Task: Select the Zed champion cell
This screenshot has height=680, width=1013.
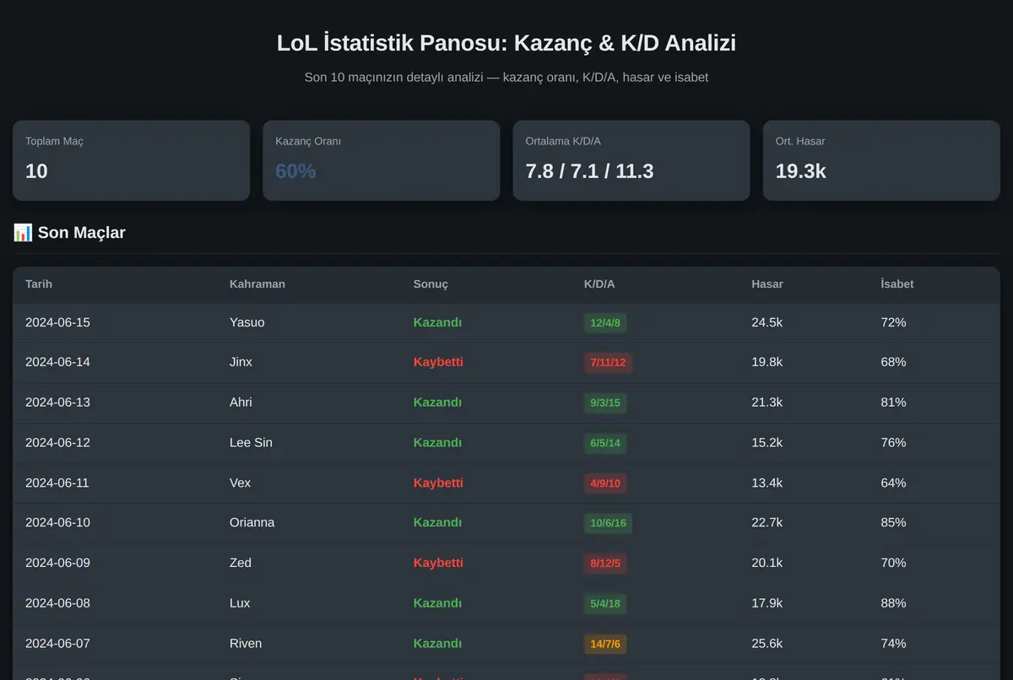Action: (241, 563)
